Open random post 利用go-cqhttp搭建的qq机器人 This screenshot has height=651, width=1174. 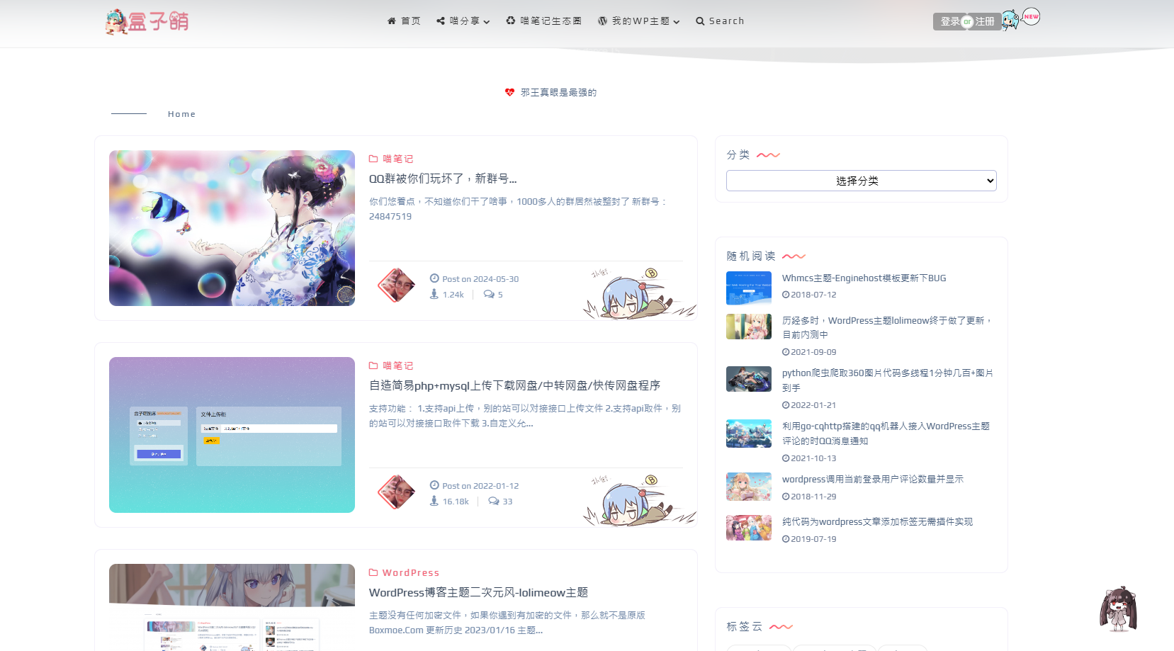pyautogui.click(x=886, y=434)
